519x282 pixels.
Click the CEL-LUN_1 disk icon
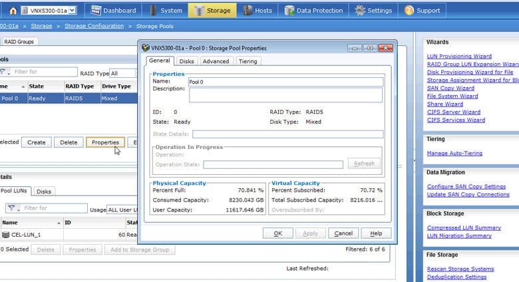pos(5,235)
